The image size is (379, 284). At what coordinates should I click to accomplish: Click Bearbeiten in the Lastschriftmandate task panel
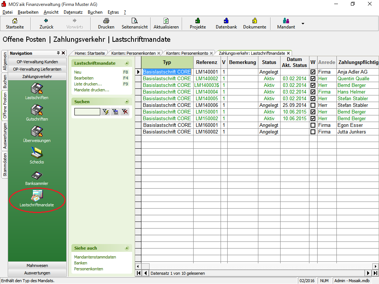click(x=84, y=78)
